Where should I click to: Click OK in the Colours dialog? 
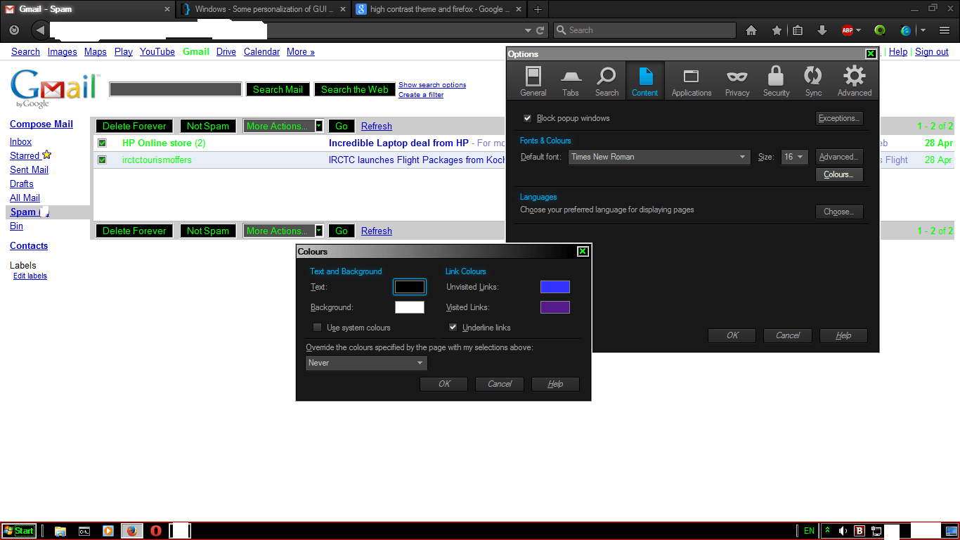click(444, 384)
